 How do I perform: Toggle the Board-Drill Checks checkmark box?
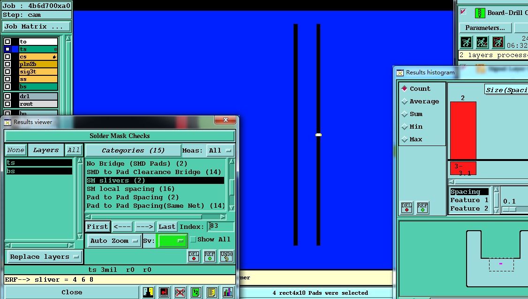point(463,12)
